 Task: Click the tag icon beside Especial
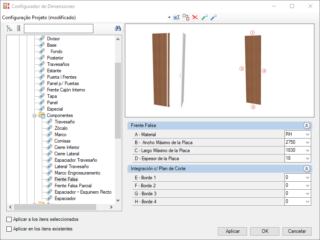[41, 109]
